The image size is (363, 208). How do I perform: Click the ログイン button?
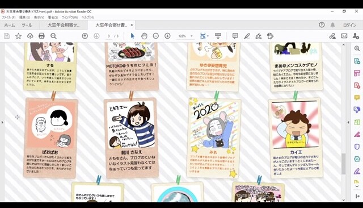(349, 25)
